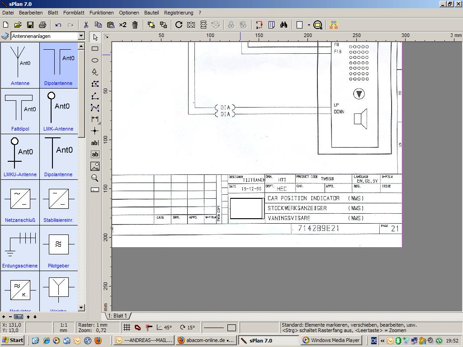This screenshot has height=347, width=463.
Task: Open the Blatt menu
Action: click(53, 13)
